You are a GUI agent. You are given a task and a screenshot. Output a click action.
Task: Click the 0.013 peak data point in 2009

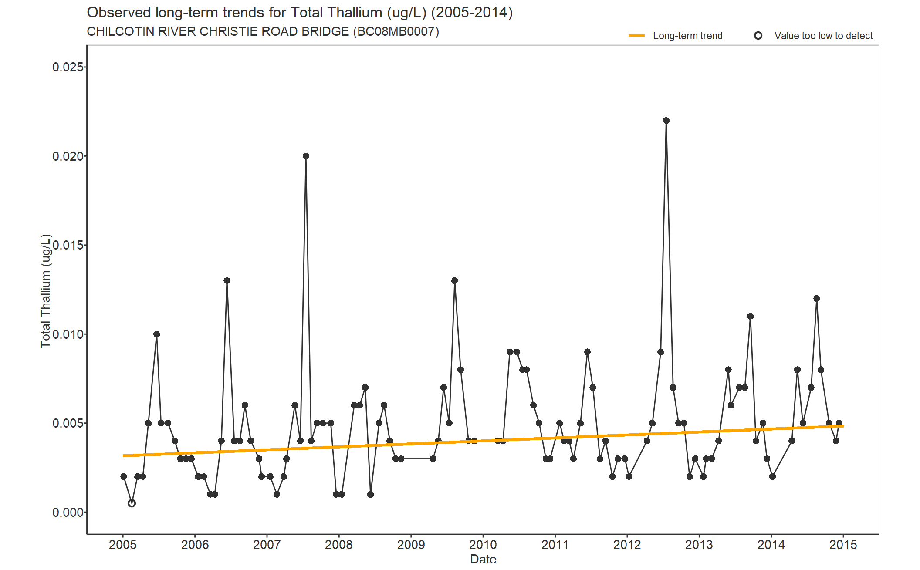click(x=455, y=281)
